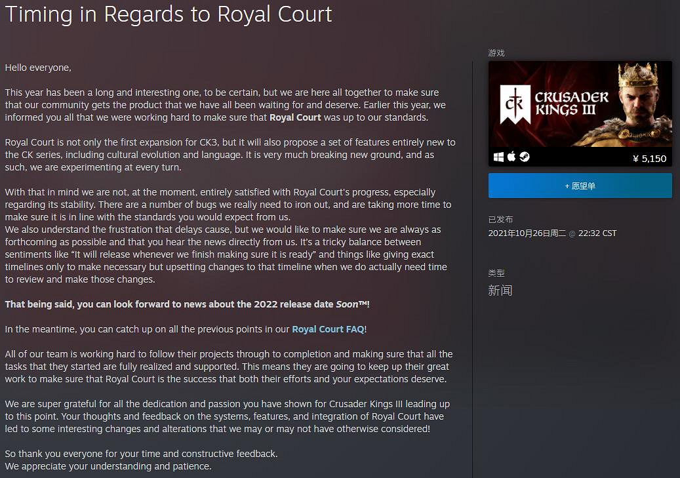
Task: Click the 新闻 news type label
Action: 500,290
